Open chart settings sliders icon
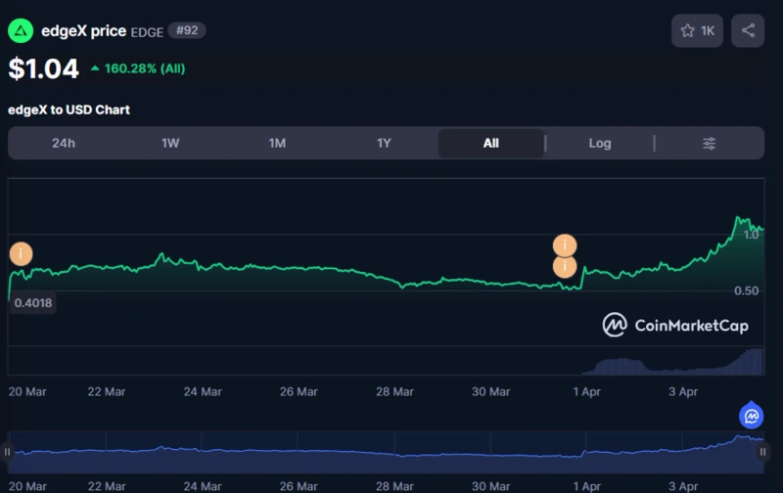783x493 pixels. tap(710, 144)
